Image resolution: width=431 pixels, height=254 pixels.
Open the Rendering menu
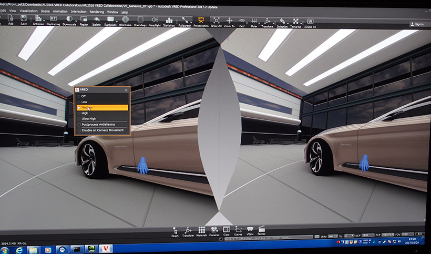97,12
